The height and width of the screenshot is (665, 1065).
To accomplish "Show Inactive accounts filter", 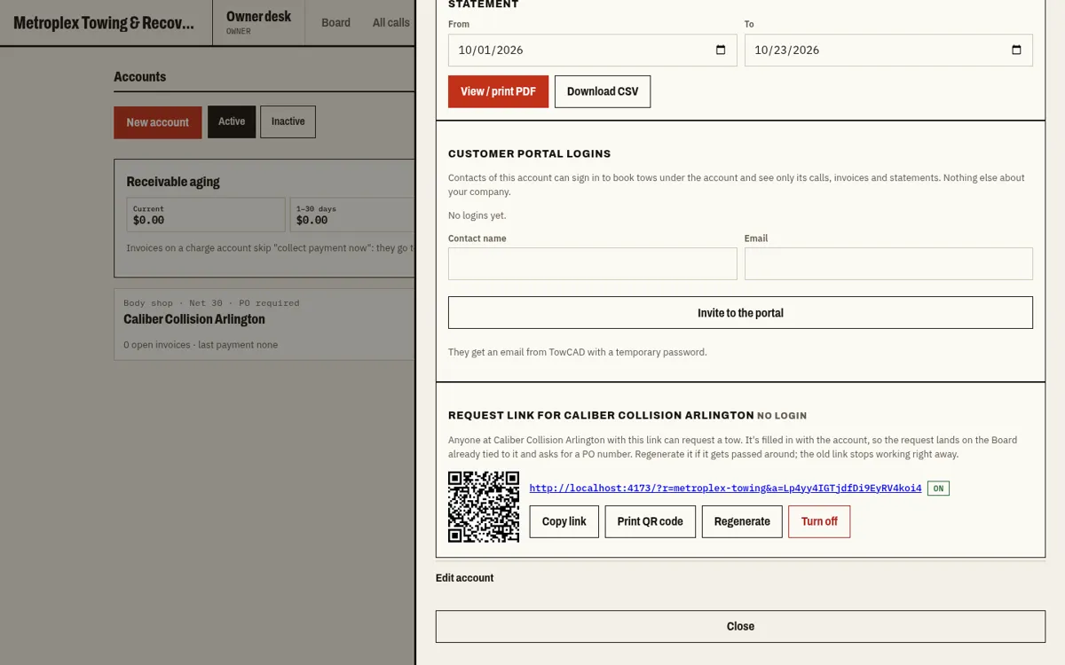I will tap(288, 121).
